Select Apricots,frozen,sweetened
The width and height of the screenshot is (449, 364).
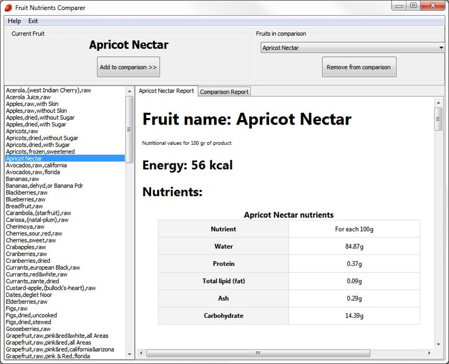[x=65, y=151]
